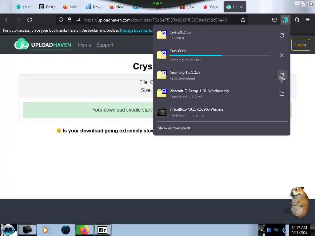Image resolution: width=315 pixels, height=236 pixels.
Task: Open the media player taskbar icon
Action: (46, 230)
